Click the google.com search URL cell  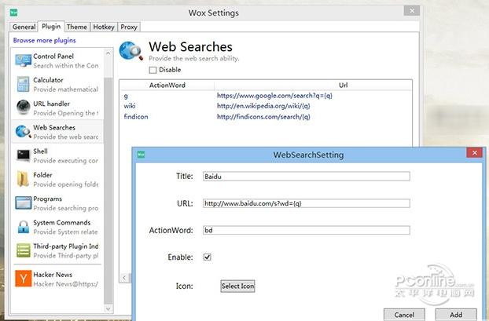tap(274, 96)
